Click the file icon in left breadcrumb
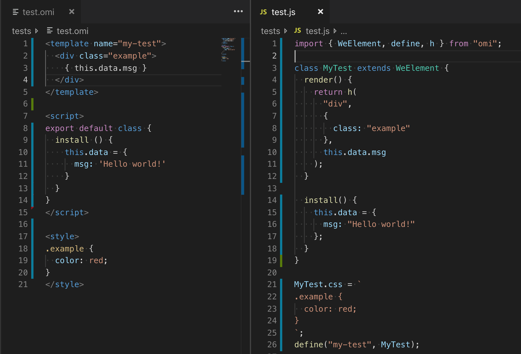521x354 pixels. [50, 31]
